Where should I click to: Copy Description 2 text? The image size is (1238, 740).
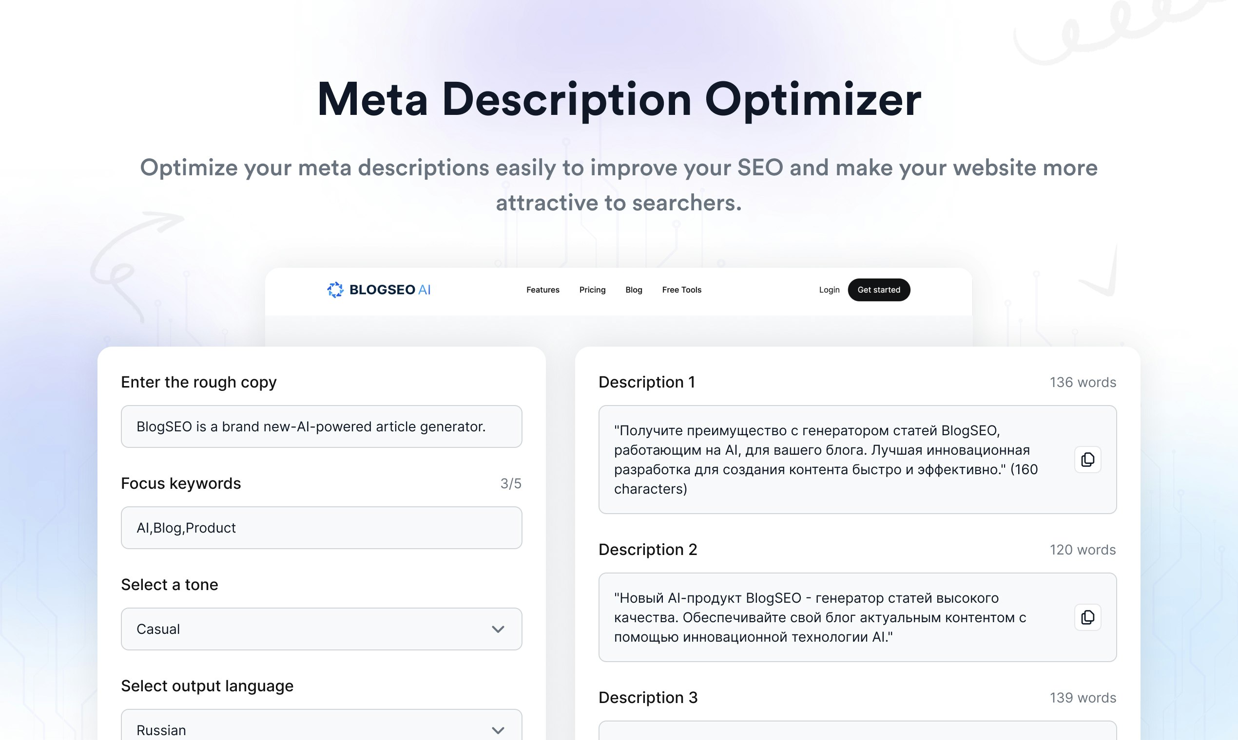tap(1087, 617)
